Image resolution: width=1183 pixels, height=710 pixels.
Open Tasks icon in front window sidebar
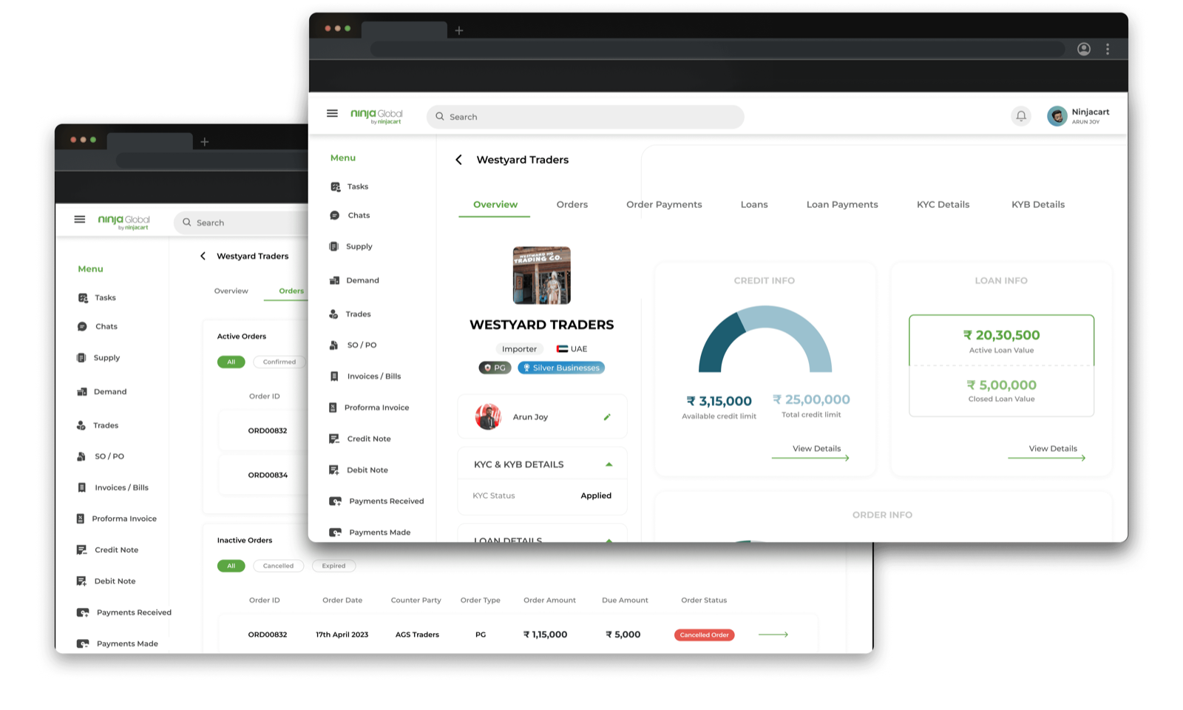336,187
